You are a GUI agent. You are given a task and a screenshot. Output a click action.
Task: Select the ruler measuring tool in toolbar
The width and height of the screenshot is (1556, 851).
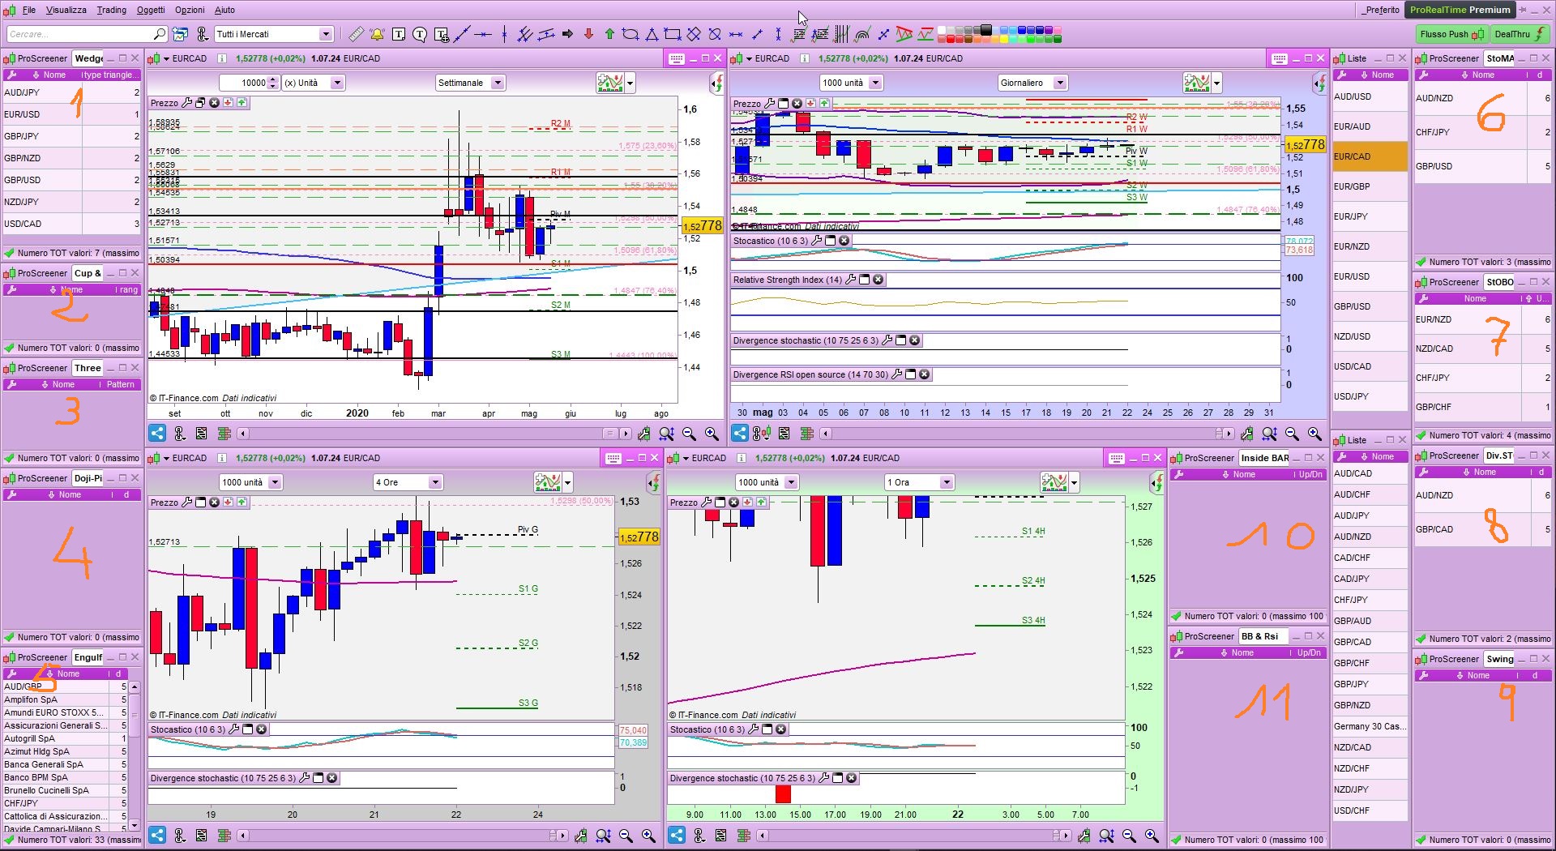click(x=356, y=34)
